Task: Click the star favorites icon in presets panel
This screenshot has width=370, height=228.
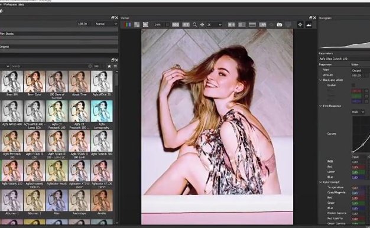Action: [109, 66]
